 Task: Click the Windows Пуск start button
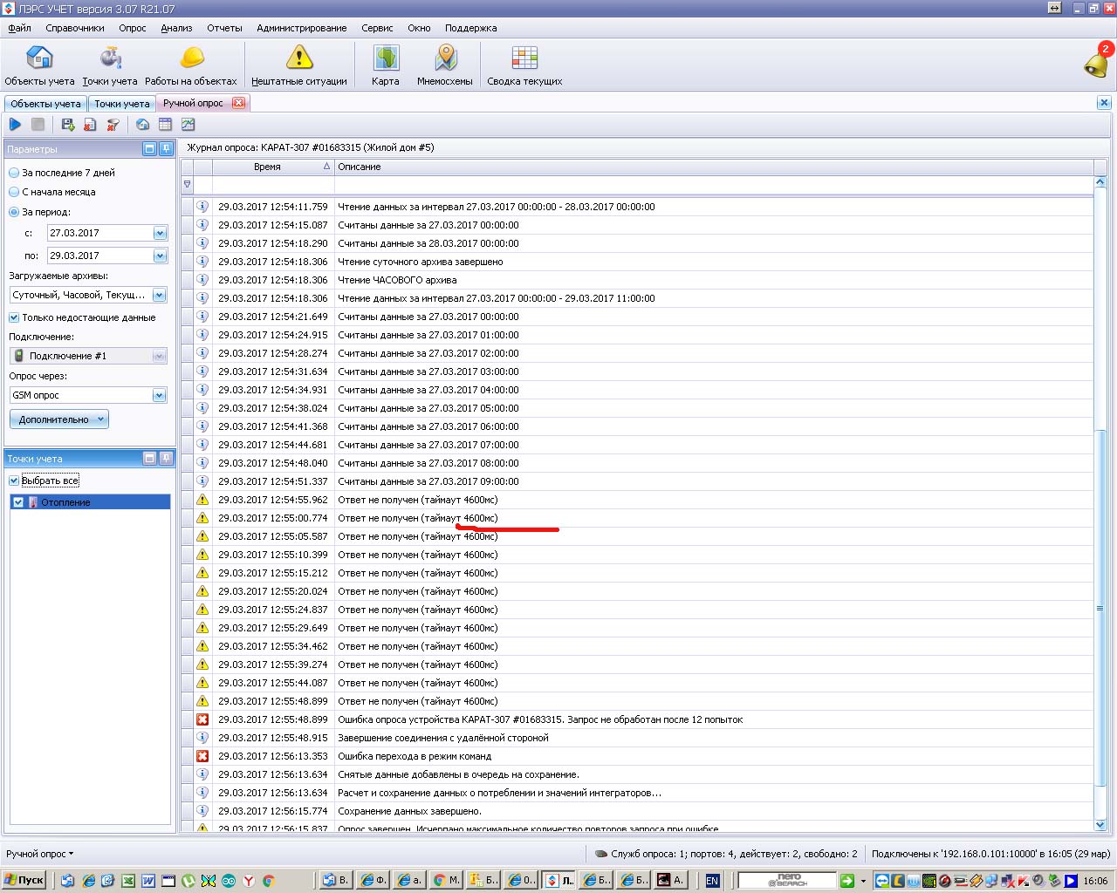[x=25, y=880]
